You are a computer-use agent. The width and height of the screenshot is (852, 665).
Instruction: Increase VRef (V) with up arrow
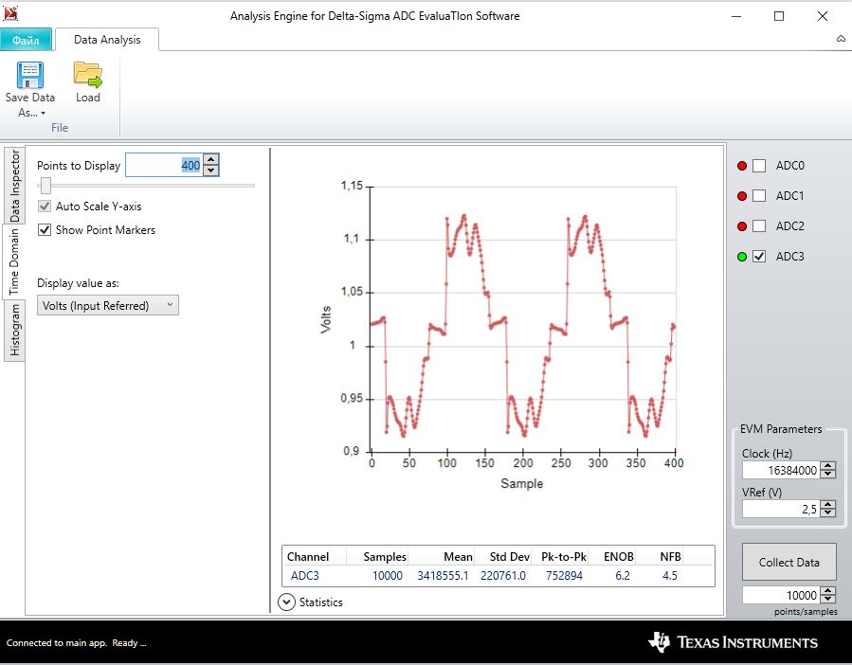click(x=828, y=505)
